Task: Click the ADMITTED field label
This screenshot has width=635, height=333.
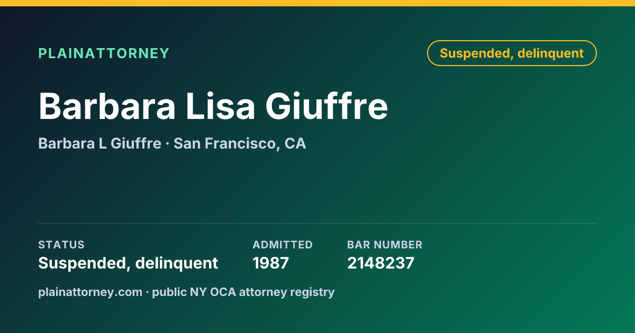Action: (x=283, y=245)
